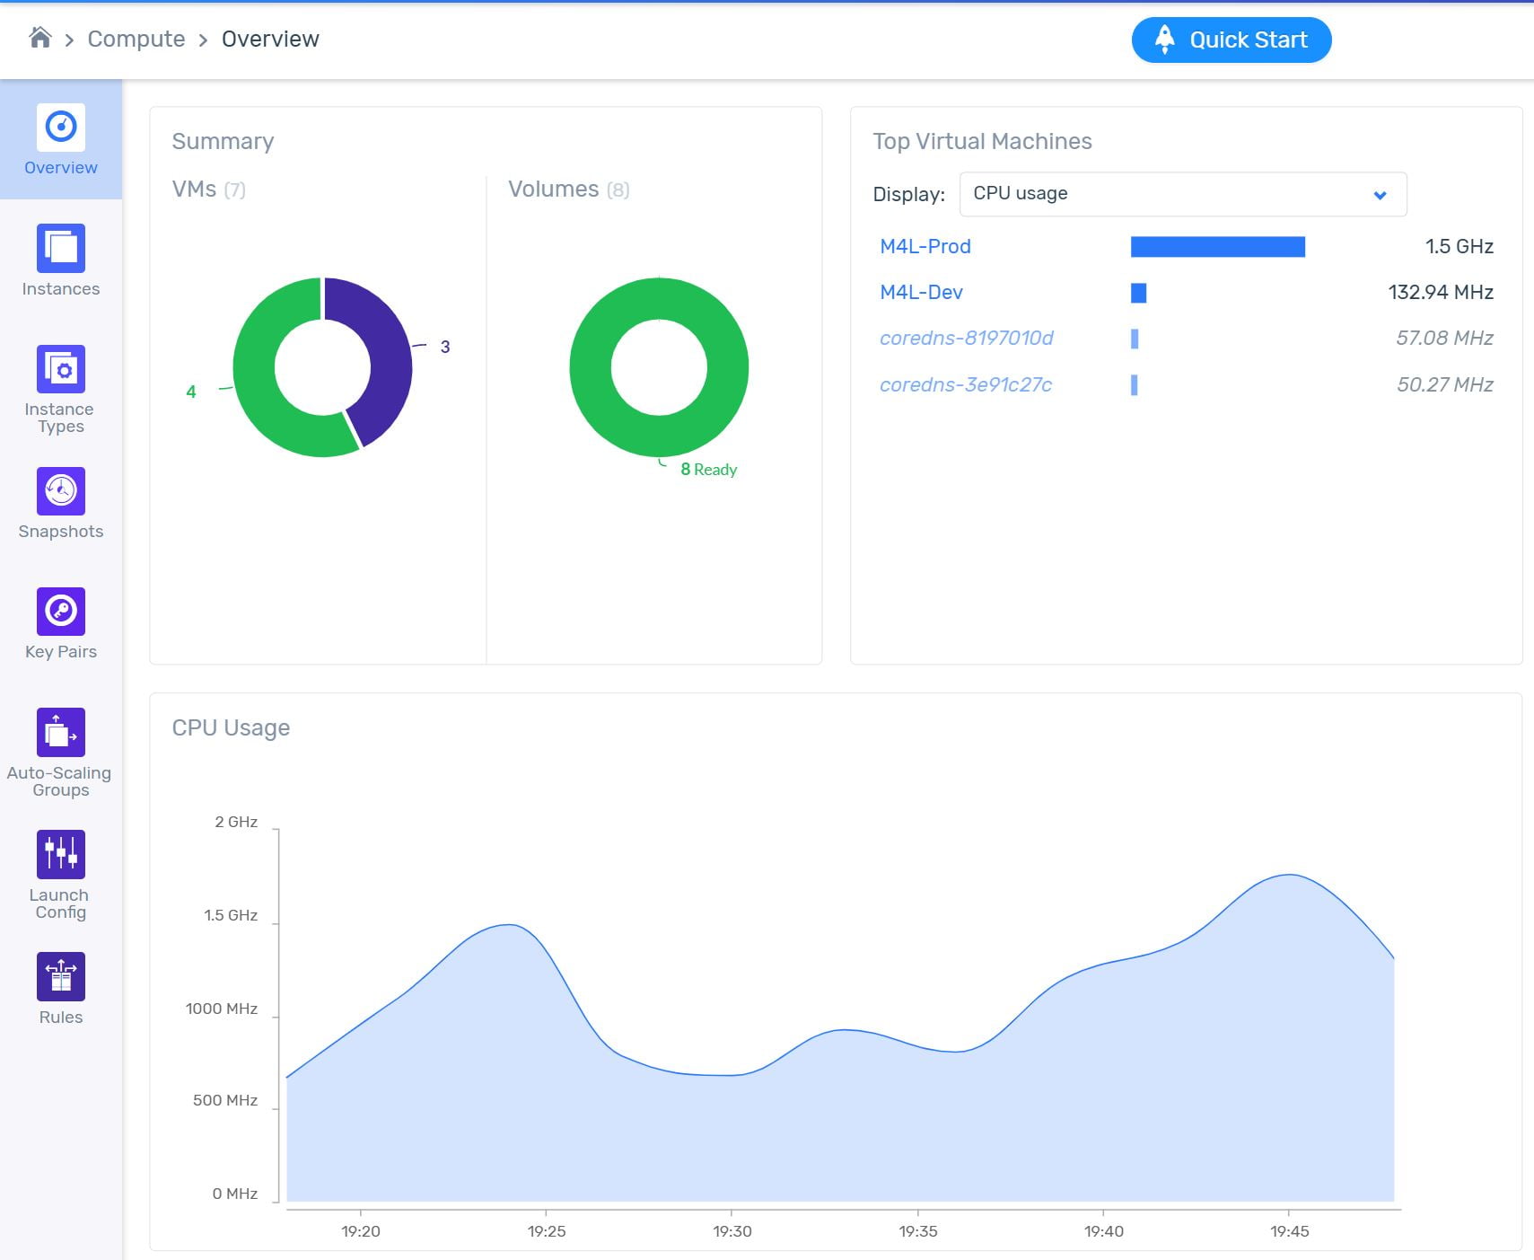Expand the Display CPU usage dropdown

(1181, 194)
